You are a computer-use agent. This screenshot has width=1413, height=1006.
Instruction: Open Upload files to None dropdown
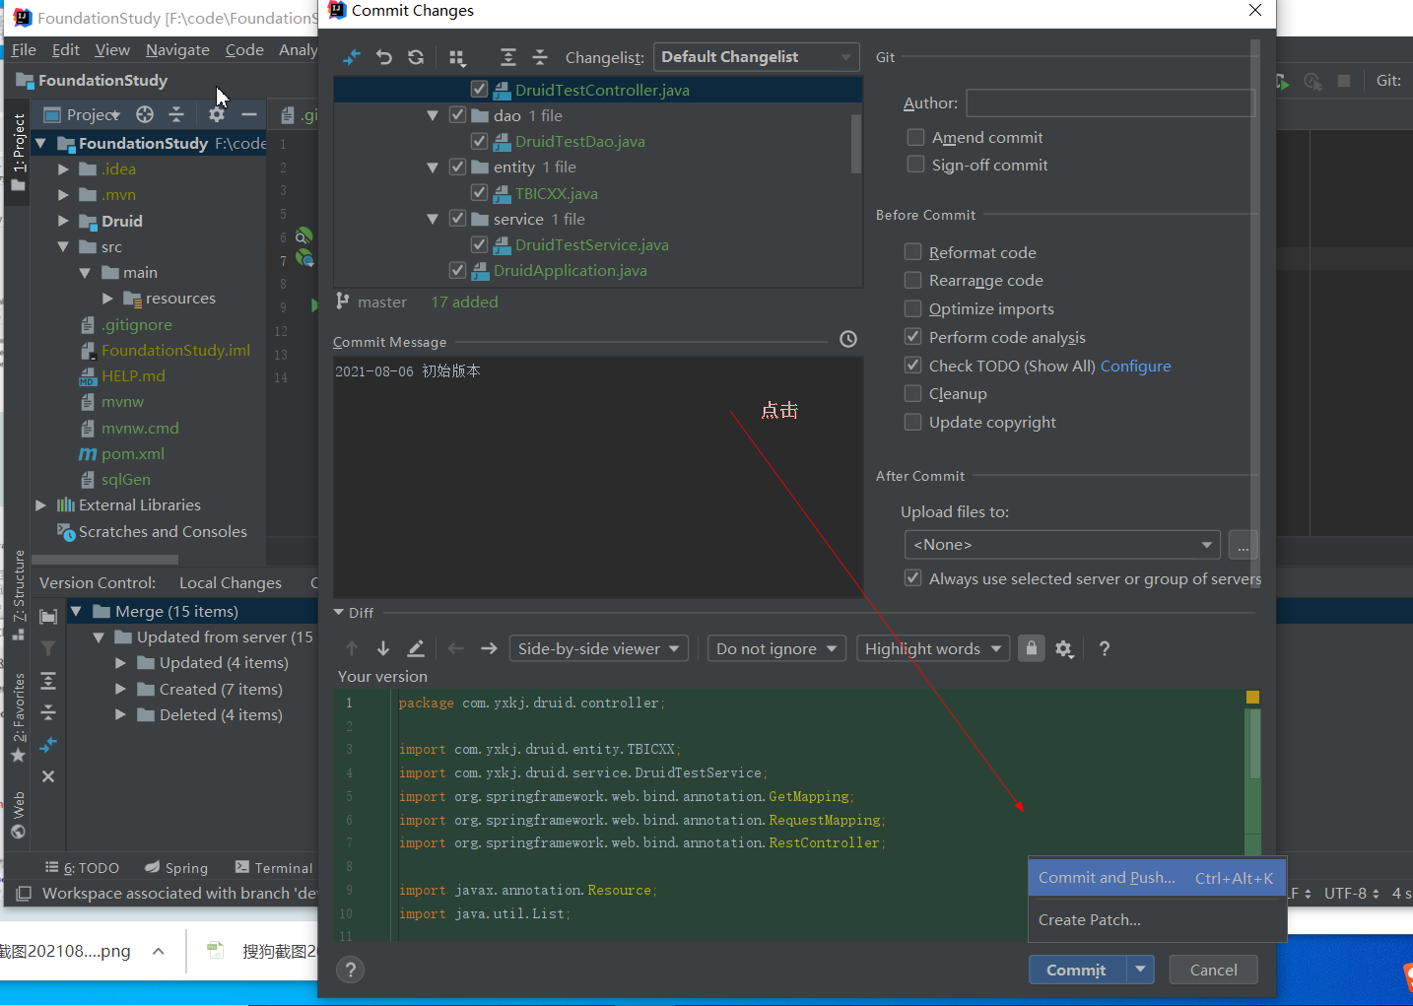click(x=1062, y=545)
